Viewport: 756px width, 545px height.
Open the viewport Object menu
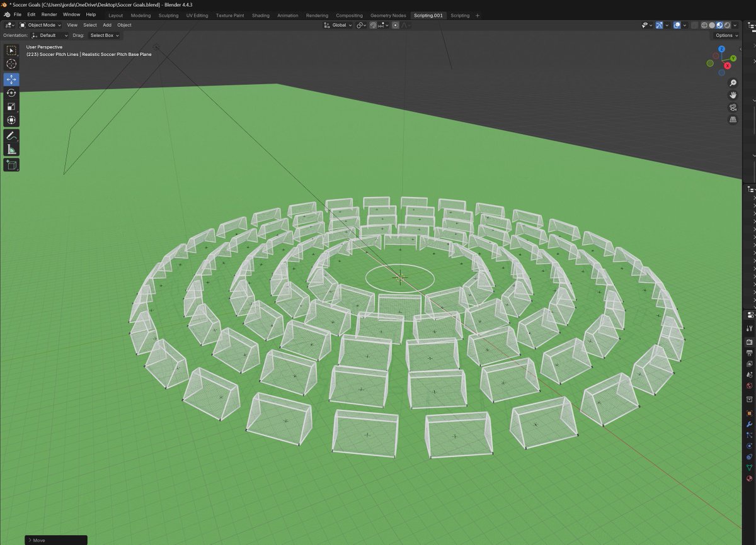124,25
